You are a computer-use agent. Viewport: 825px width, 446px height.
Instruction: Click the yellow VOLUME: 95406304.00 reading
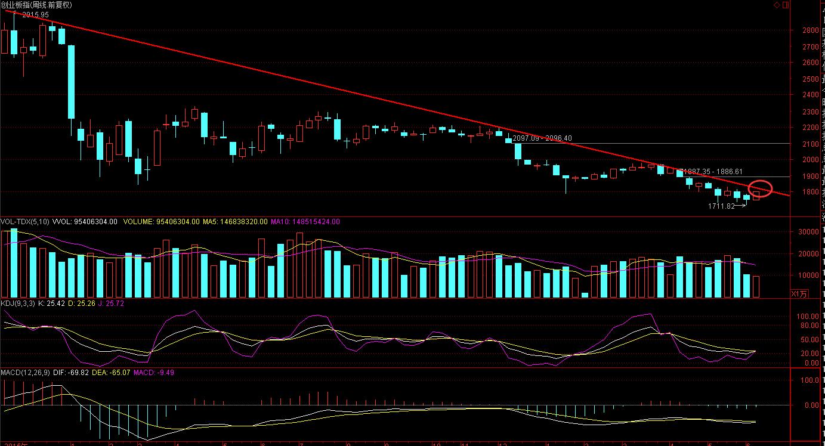pyautogui.click(x=161, y=222)
